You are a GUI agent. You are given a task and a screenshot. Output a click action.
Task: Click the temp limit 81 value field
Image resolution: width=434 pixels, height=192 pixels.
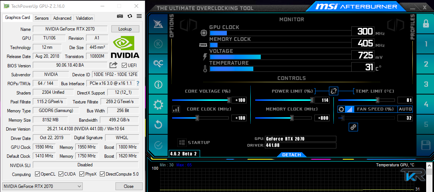point(405,100)
